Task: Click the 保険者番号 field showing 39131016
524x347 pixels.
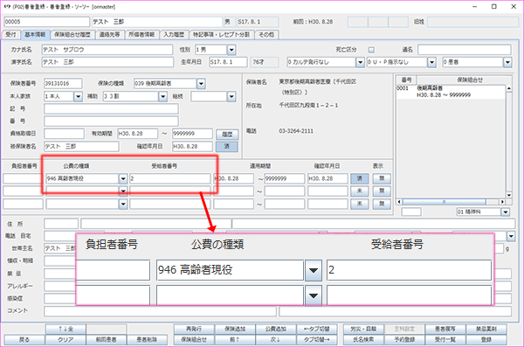Action: [x=63, y=84]
